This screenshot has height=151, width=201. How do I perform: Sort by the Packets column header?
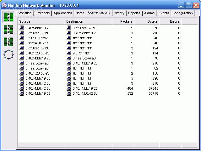pyautogui.click(x=123, y=21)
